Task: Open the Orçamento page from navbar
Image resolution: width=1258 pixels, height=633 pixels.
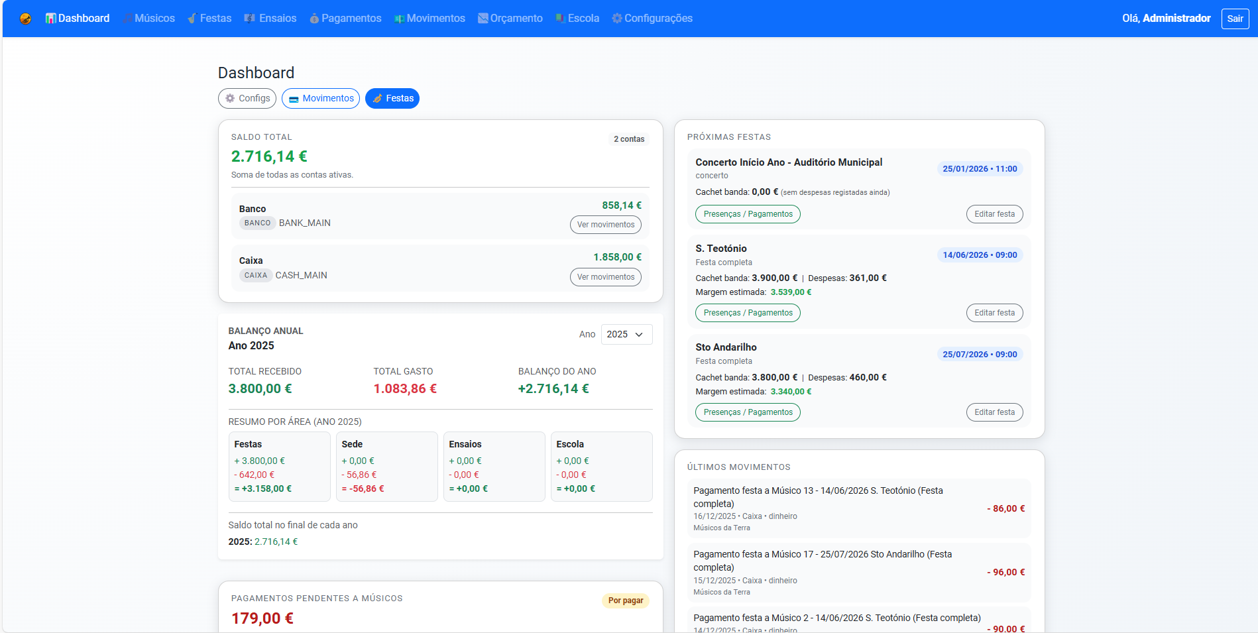Action: point(510,19)
